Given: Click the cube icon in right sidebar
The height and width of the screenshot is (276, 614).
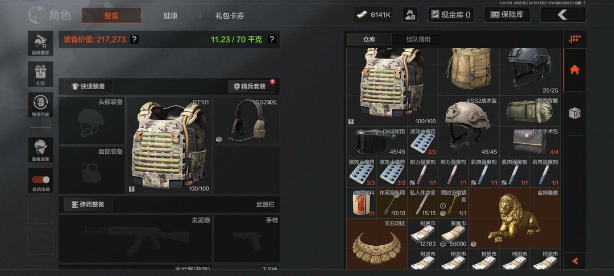Looking at the screenshot, I should (574, 113).
